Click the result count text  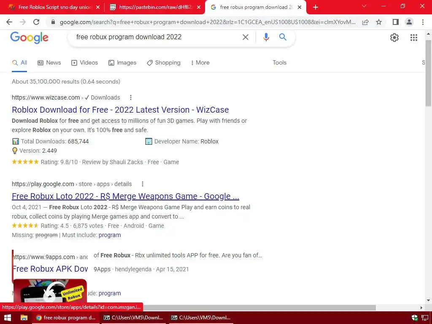pyautogui.click(x=66, y=81)
